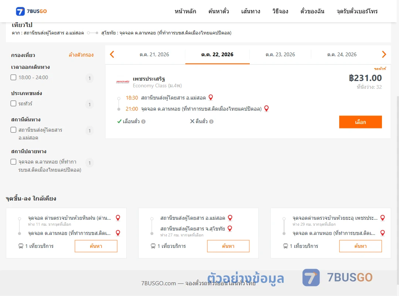Open ค้นหาตั๋ว in top navigation
The image size is (399, 296).
pos(219,11)
